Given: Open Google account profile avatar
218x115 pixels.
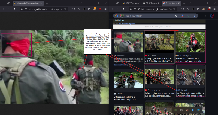Looking at the screenshot, I should [x=212, y=16].
